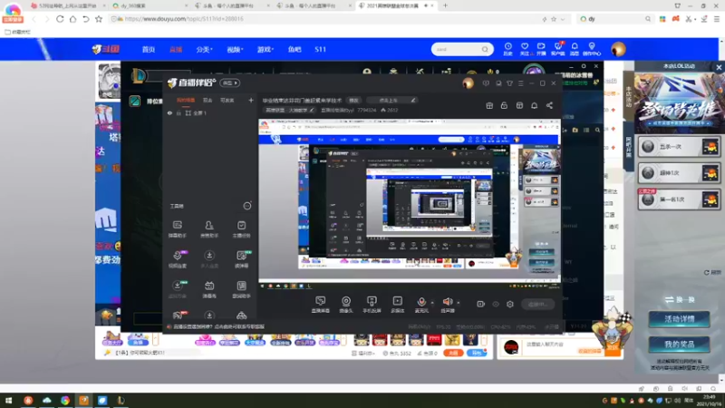Screen dimensions: 725x408
Task: Click the more-tools circle icon beside 工具箱
Action: [247, 206]
